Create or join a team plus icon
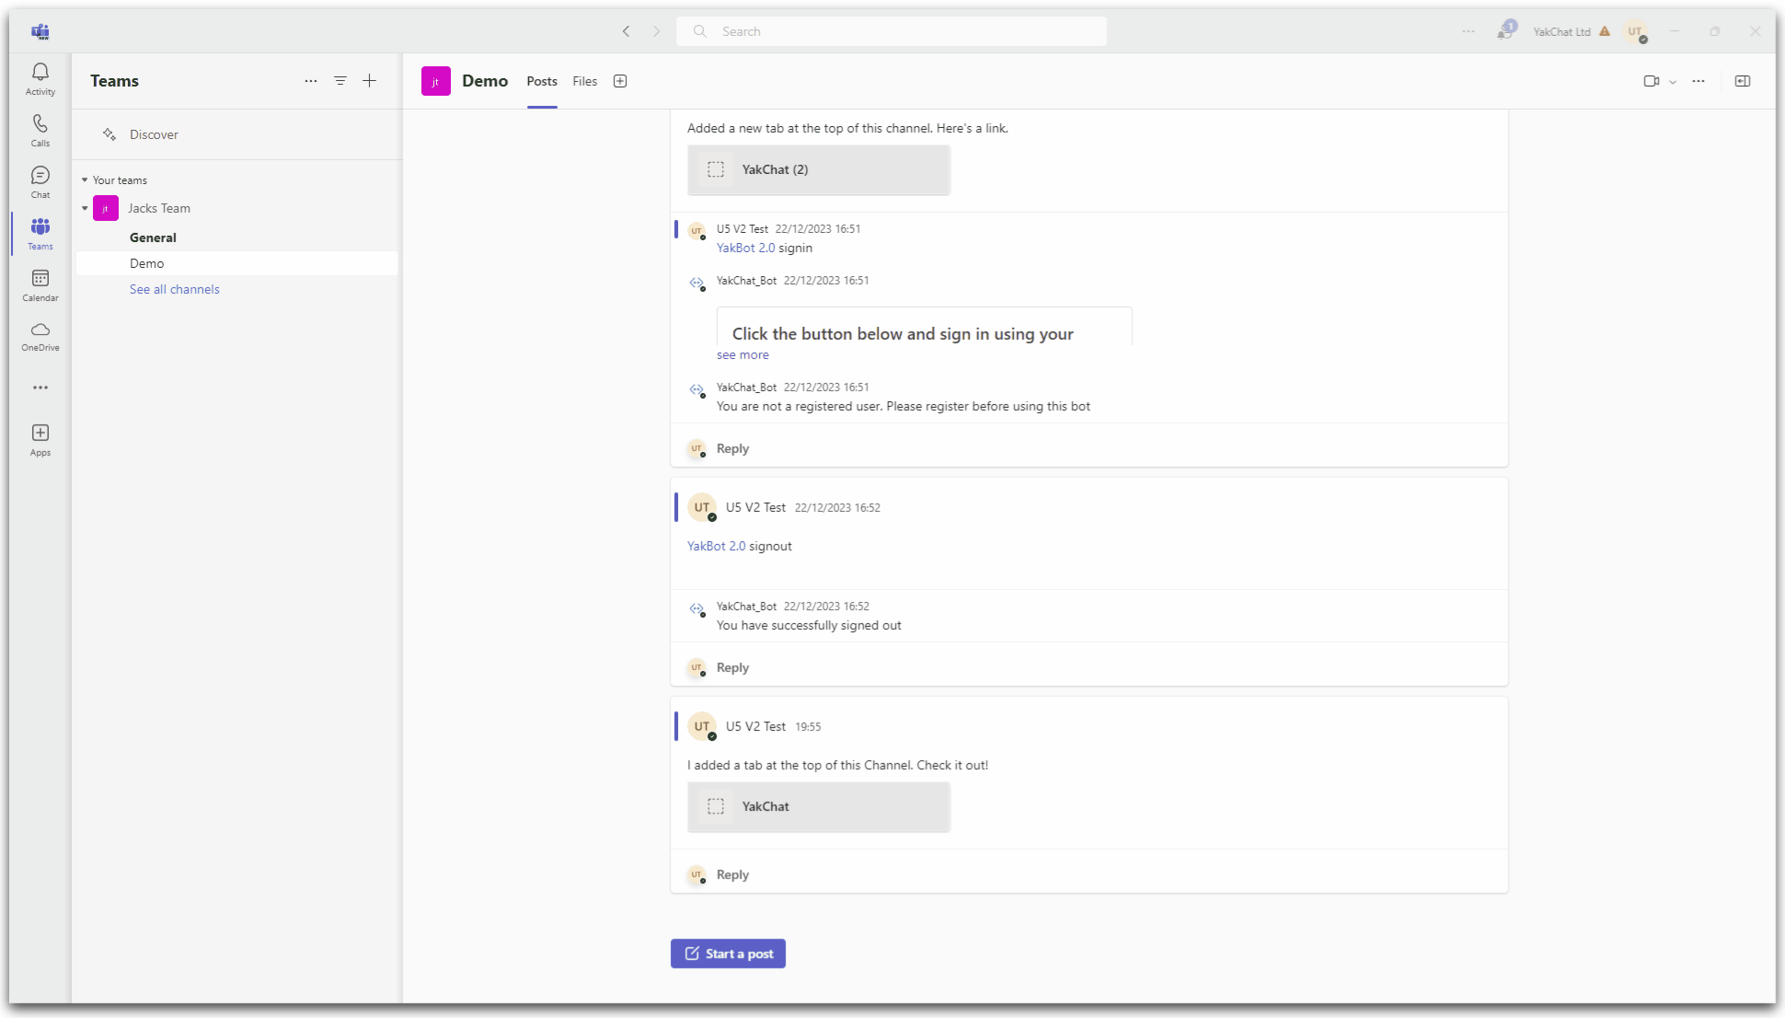The width and height of the screenshot is (1785, 1018). tap(370, 81)
